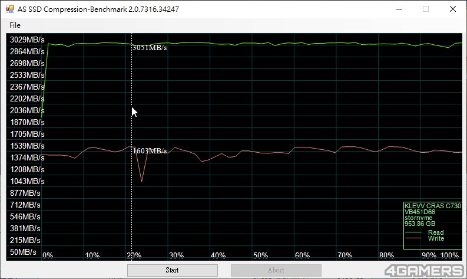Click the 10% compression axis label

point(92,256)
